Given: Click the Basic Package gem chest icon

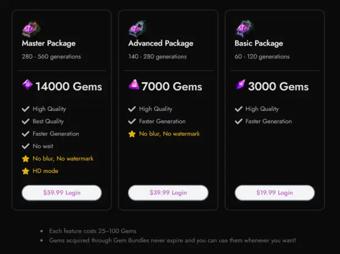Looking at the screenshot, I should 244,29.
